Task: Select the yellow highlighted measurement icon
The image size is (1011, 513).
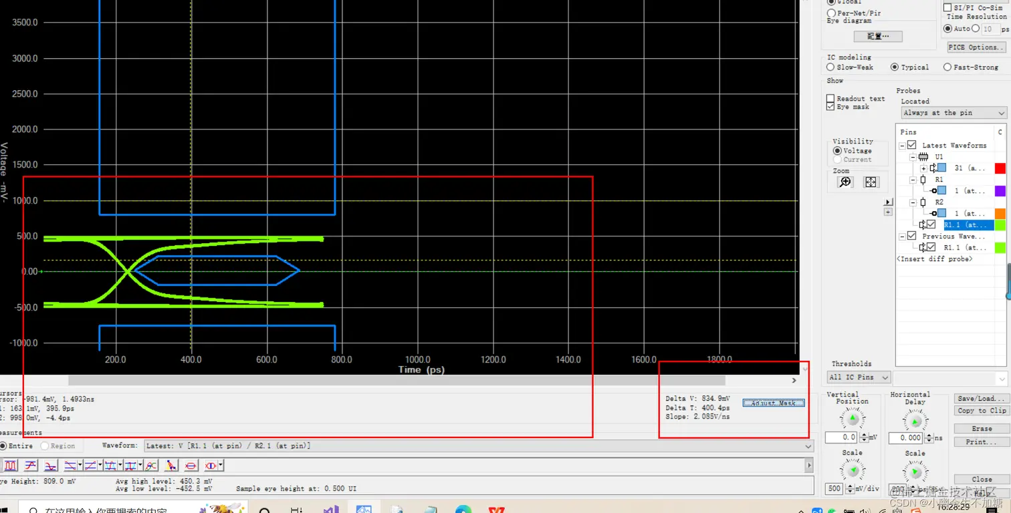Action: 171,466
